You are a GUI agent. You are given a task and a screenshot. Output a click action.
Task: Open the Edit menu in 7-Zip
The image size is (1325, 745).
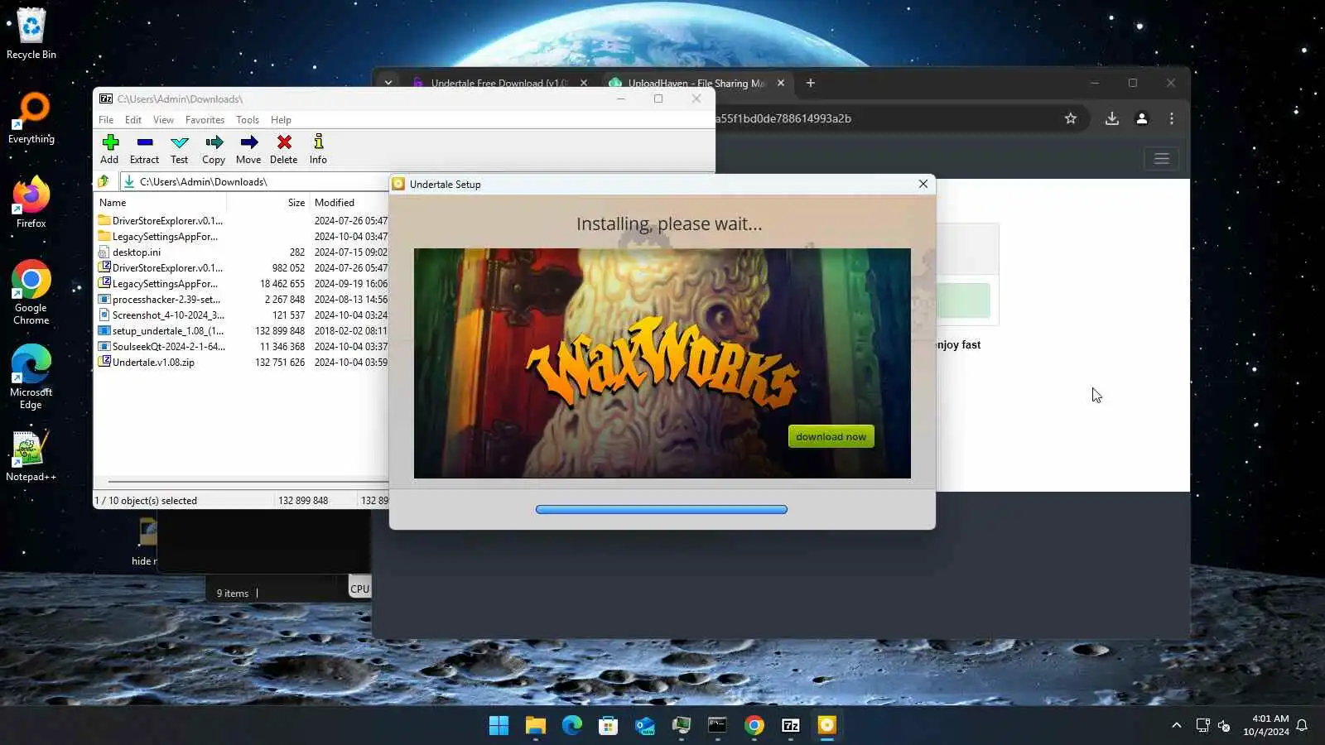tap(133, 120)
